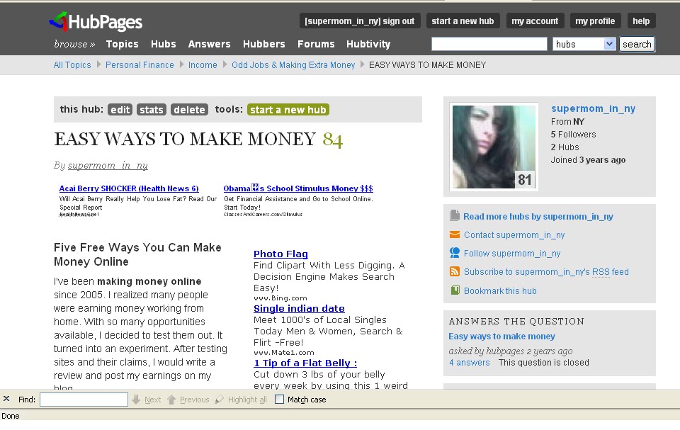Click the envelope icon beside Contact supermom_in_ny
This screenshot has height=430, width=680.
[x=455, y=234]
